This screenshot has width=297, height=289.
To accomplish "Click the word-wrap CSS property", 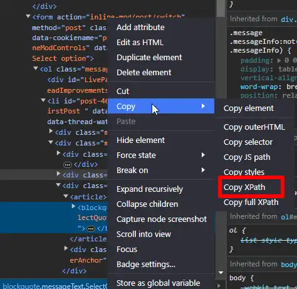I will point(259,87).
